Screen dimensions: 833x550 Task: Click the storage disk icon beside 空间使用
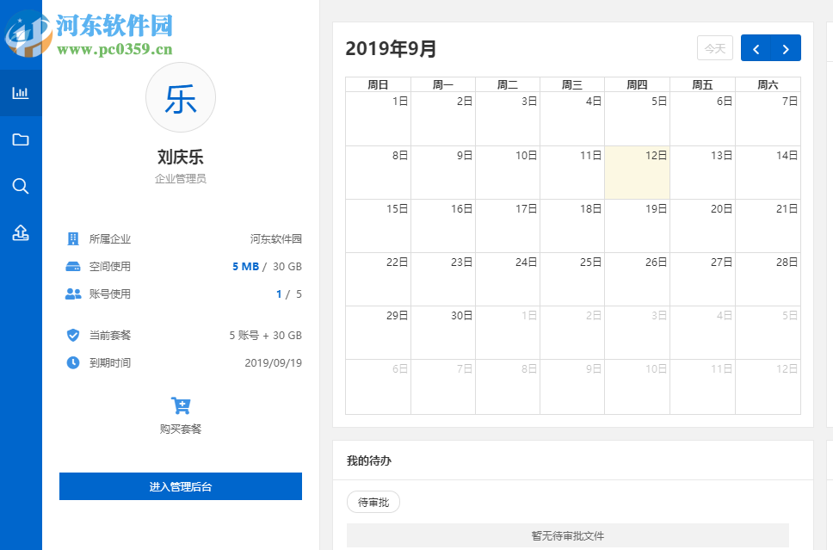point(73,266)
